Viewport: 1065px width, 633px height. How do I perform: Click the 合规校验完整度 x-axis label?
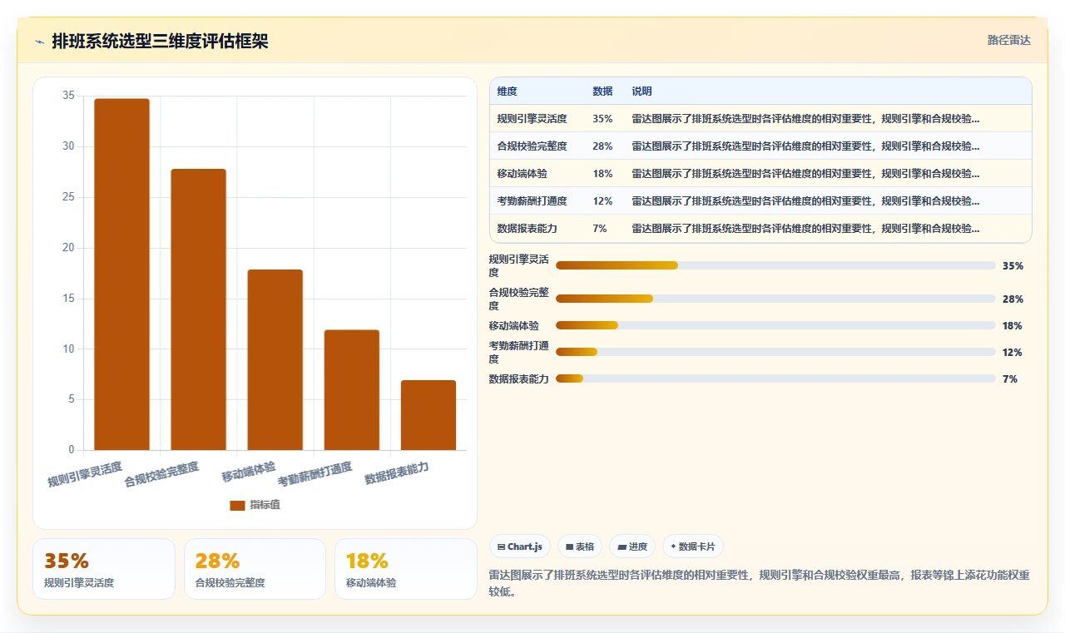coord(161,474)
